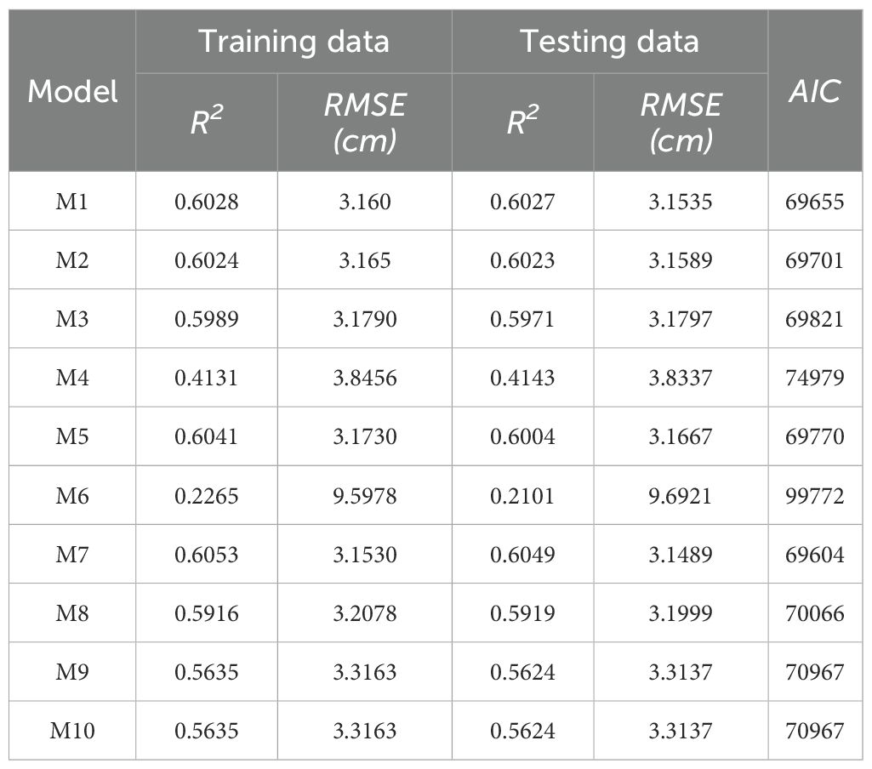Click AIC value 99772
872x769 pixels.
point(815,496)
